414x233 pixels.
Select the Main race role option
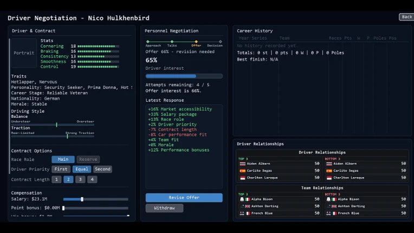point(63,159)
